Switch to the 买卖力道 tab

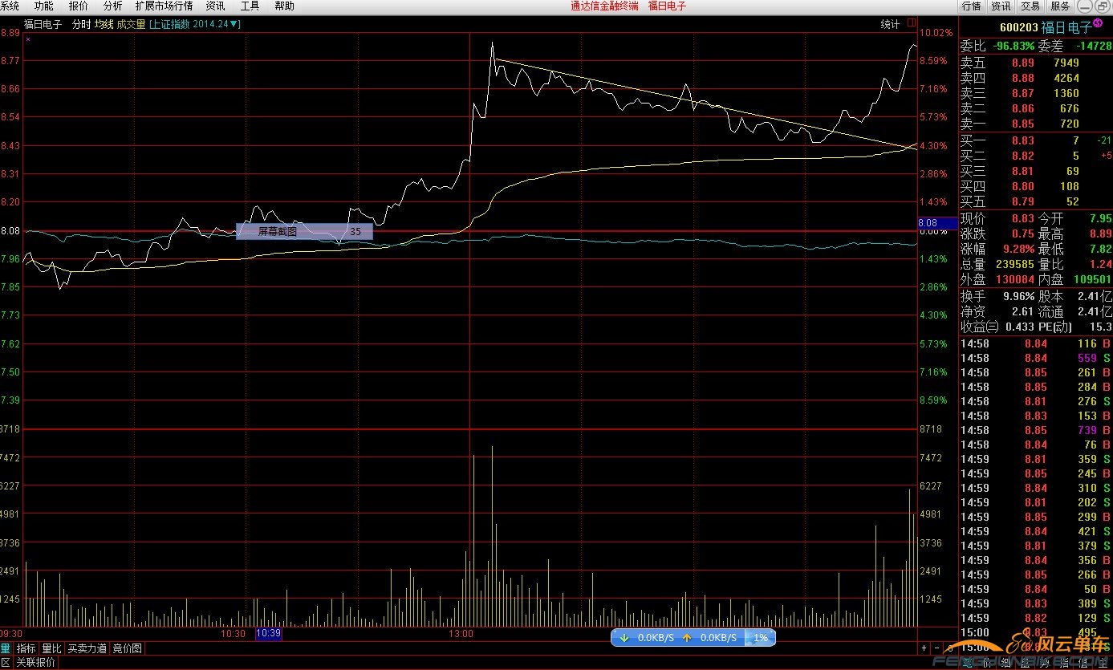pyautogui.click(x=87, y=648)
